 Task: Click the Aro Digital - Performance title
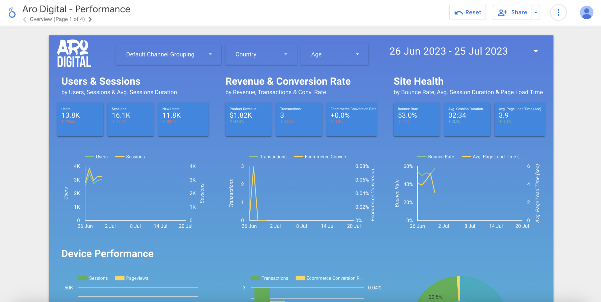(76, 9)
